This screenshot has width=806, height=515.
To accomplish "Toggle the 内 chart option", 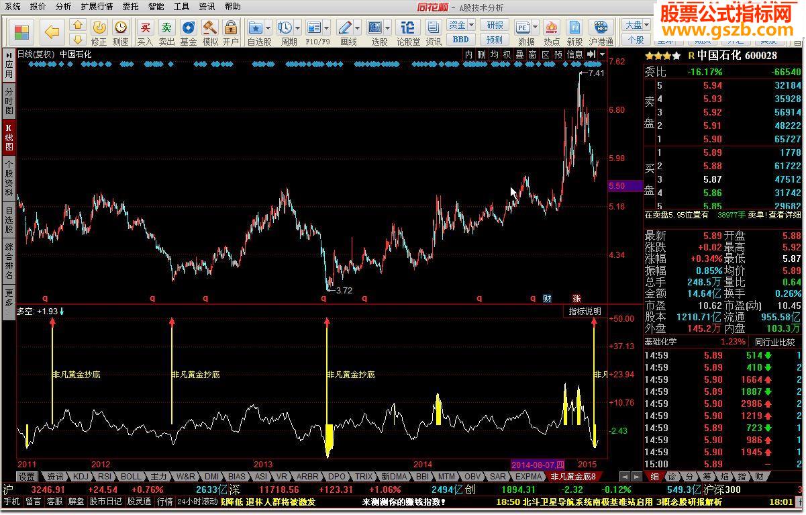I will click(x=469, y=54).
